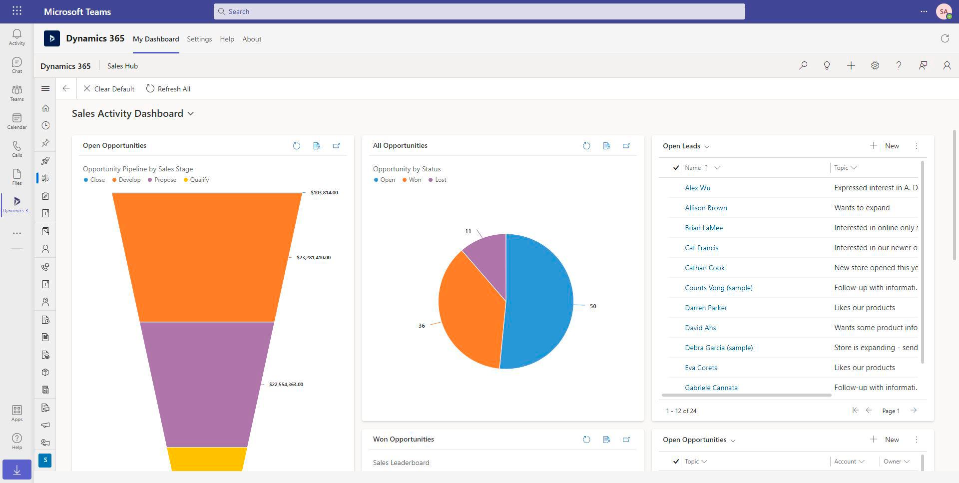Open Apps in the Teams rail

click(16, 413)
